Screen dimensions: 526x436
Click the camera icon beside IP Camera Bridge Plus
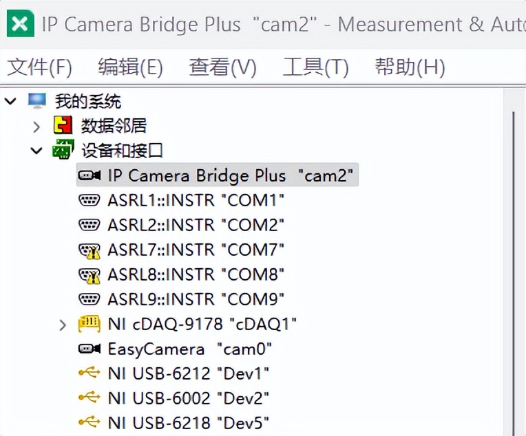tap(90, 175)
